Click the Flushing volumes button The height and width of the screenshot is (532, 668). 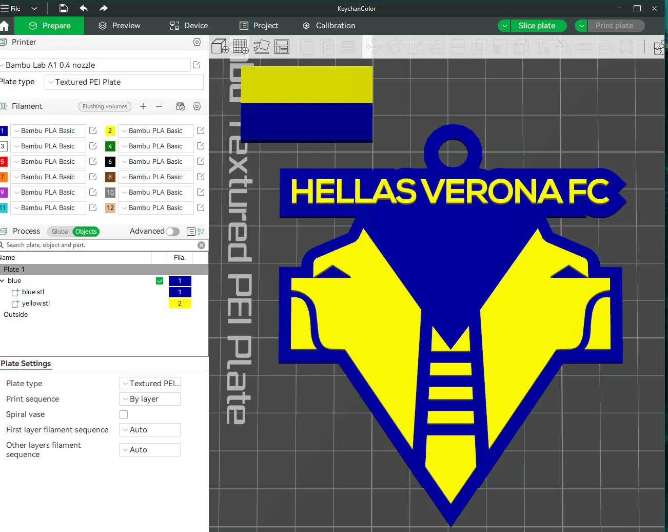[105, 106]
